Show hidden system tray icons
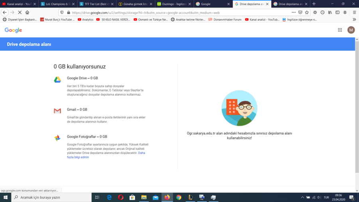This screenshot has height=202, width=359. pyautogui.click(x=302, y=197)
